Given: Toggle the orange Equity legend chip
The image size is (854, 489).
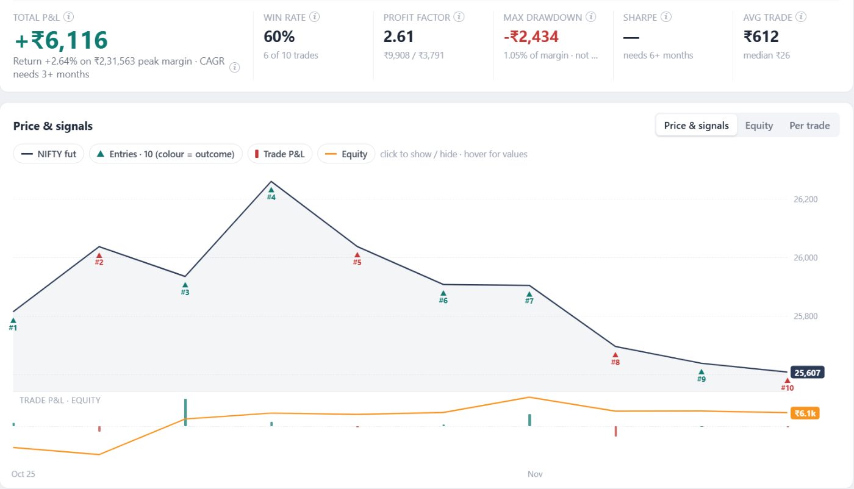Looking at the screenshot, I should [346, 154].
